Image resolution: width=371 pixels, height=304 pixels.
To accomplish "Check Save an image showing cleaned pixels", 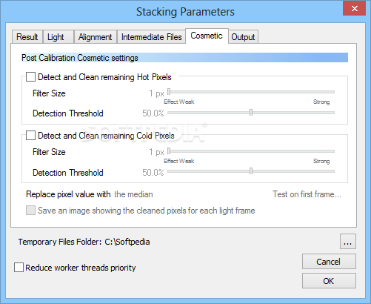I will (30, 211).
